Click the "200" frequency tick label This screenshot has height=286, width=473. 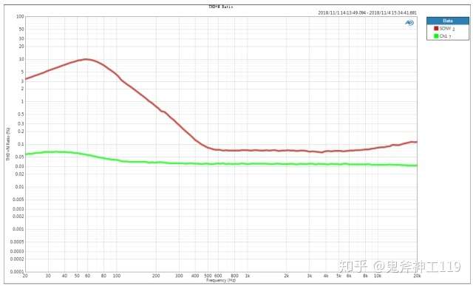coord(156,276)
